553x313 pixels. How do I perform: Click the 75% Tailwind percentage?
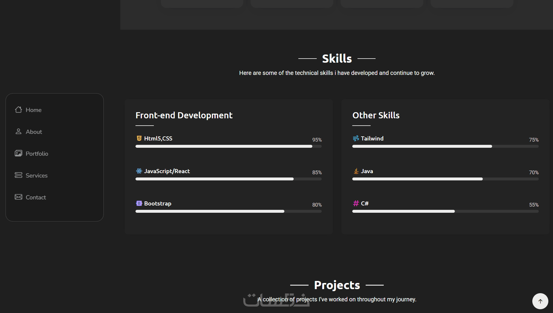[x=534, y=140]
